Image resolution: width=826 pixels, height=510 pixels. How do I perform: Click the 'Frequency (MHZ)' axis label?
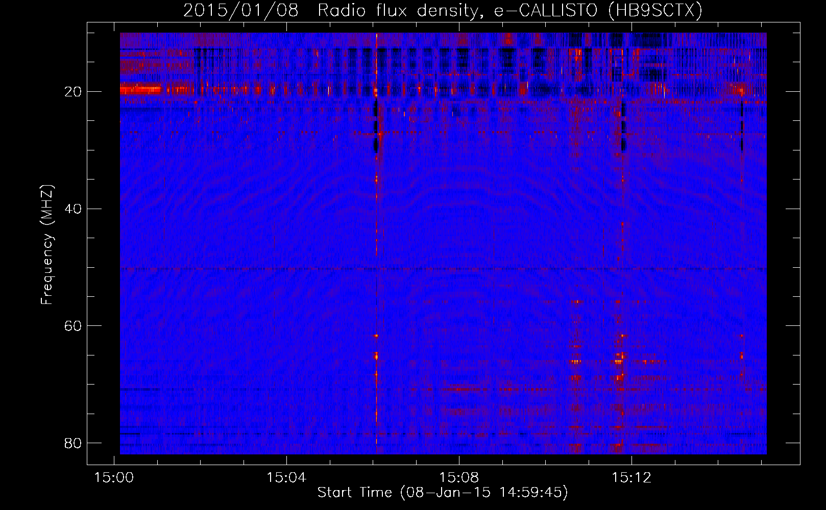point(47,245)
